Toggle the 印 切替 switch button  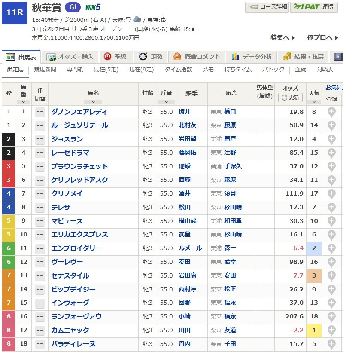coord(40,98)
